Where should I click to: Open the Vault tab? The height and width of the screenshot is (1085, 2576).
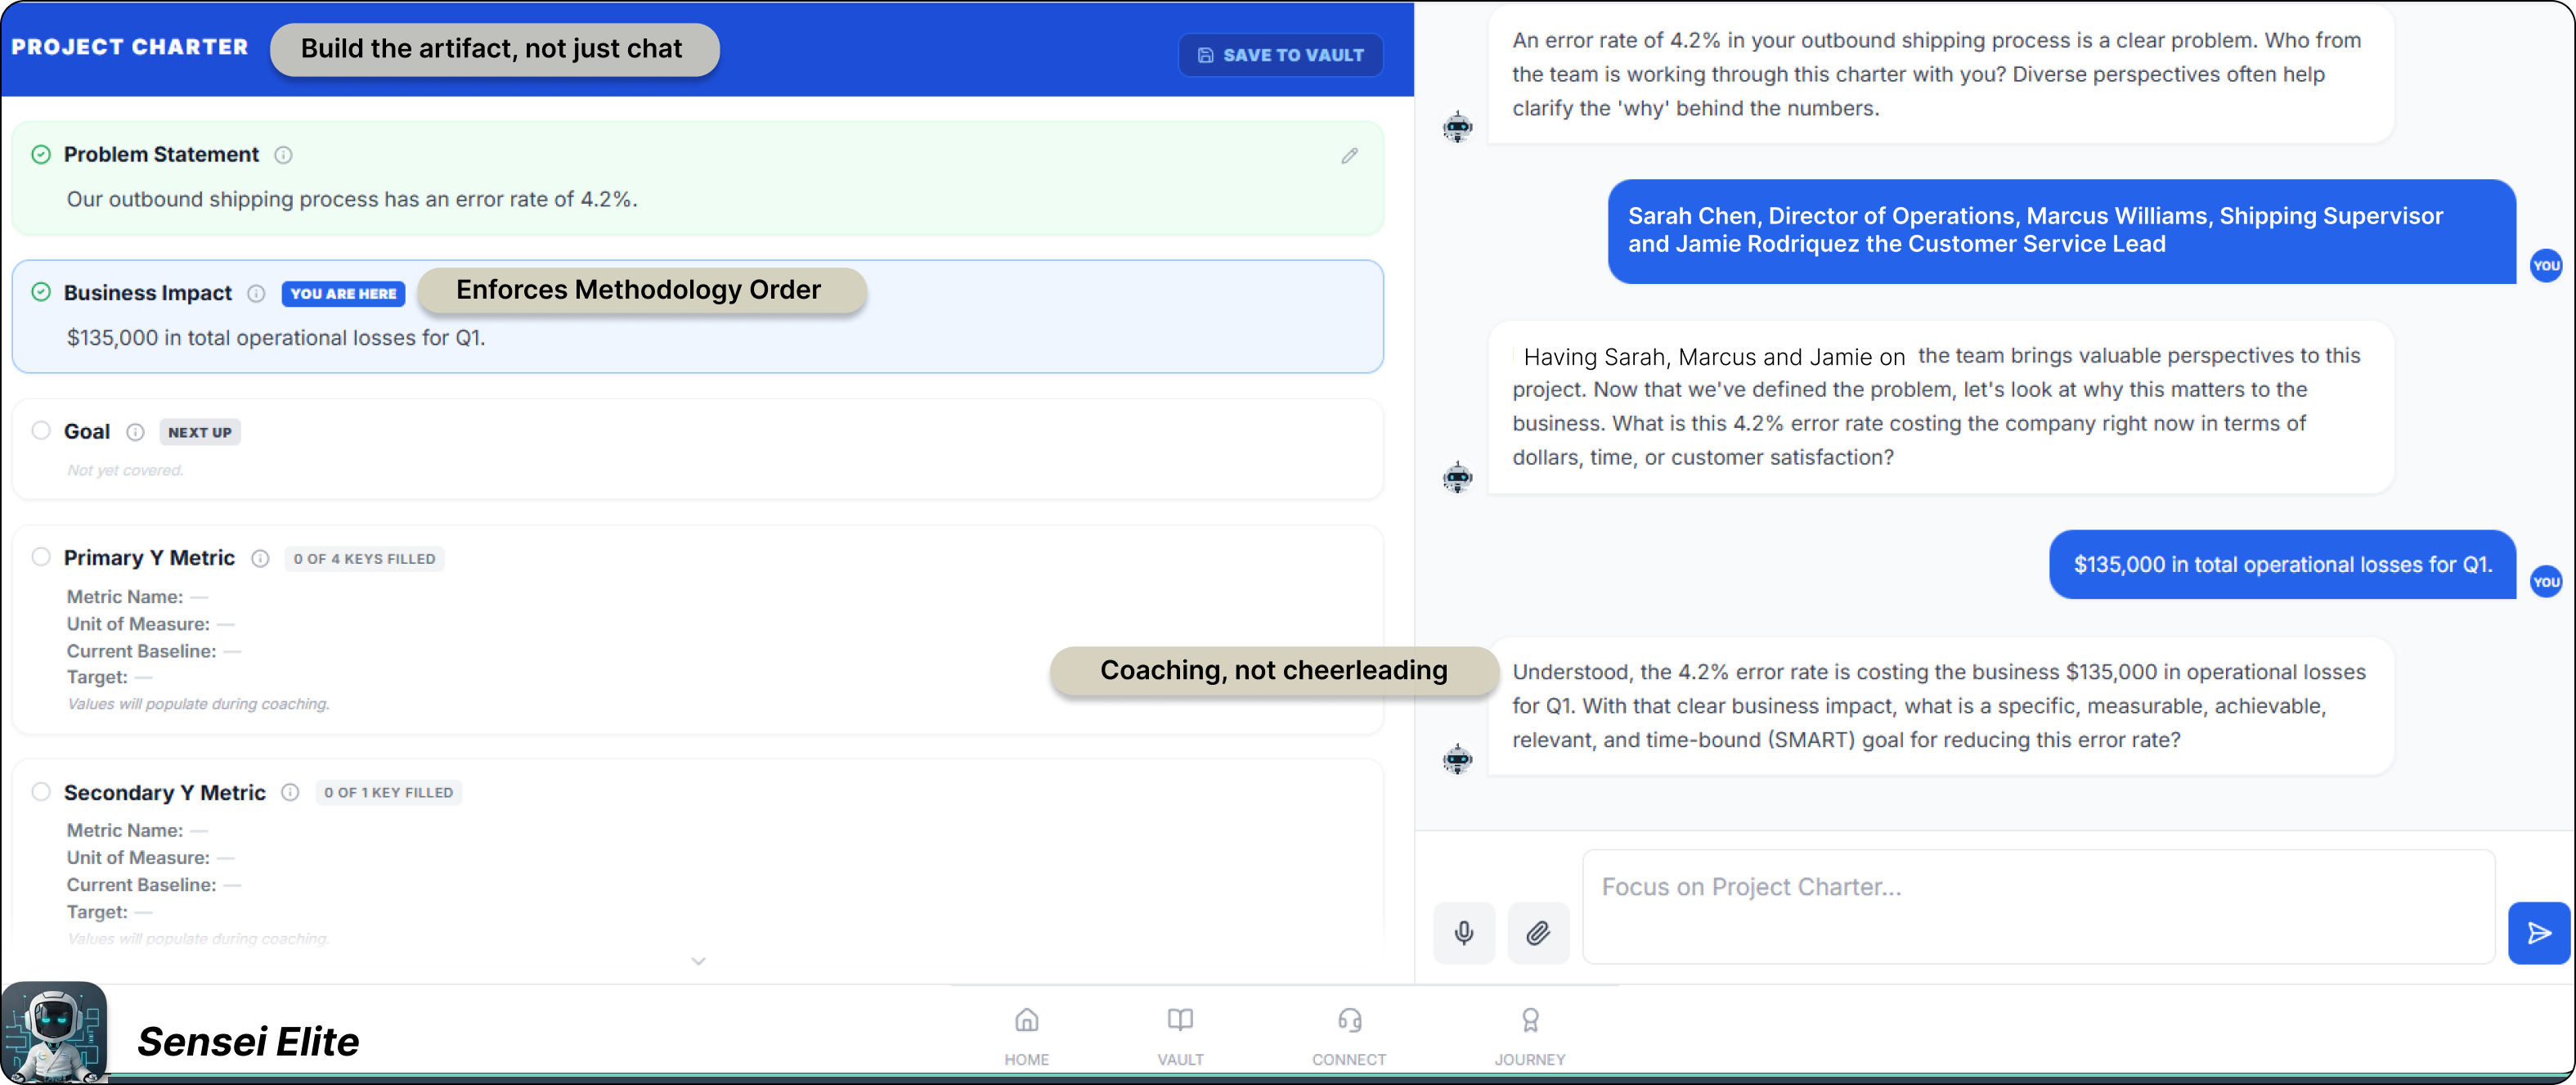click(x=1180, y=1036)
